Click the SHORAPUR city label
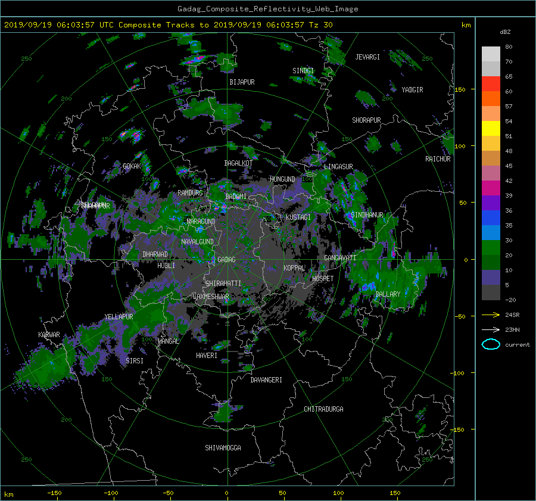536x501 pixels. tap(366, 120)
